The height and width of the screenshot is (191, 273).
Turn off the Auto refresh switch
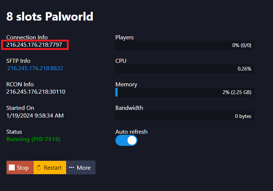pyautogui.click(x=126, y=140)
